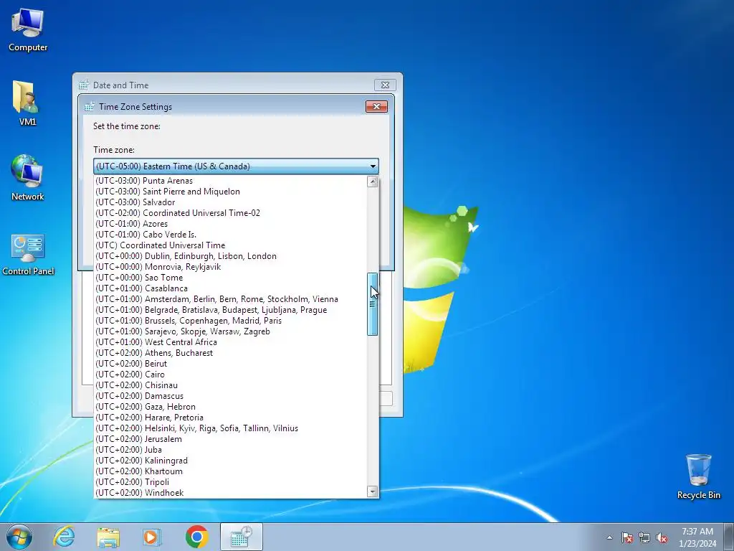Click the scroll down arrow in the time zone list
This screenshot has height=551, width=734.
373,491
